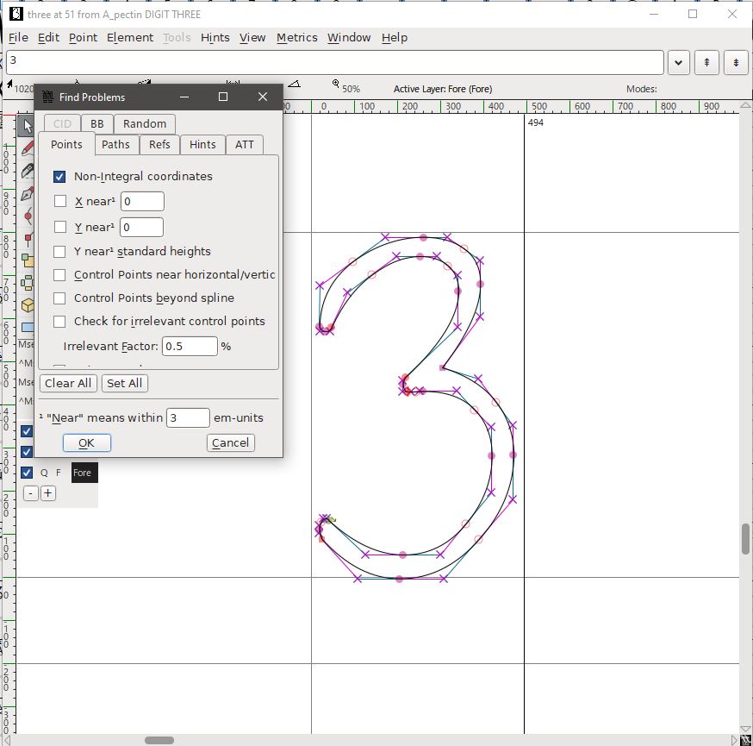Pick the Pen point tool
The height and width of the screenshot is (746, 753).
pyautogui.click(x=28, y=194)
